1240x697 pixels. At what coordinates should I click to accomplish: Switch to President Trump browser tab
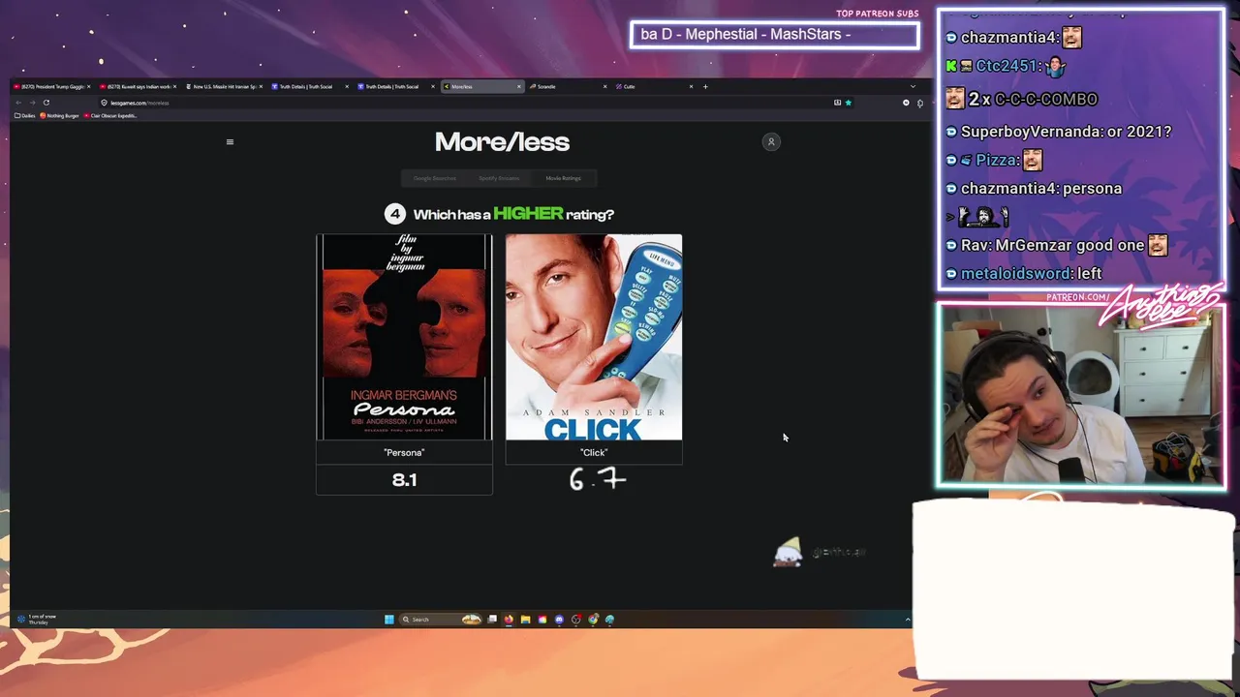click(x=50, y=86)
